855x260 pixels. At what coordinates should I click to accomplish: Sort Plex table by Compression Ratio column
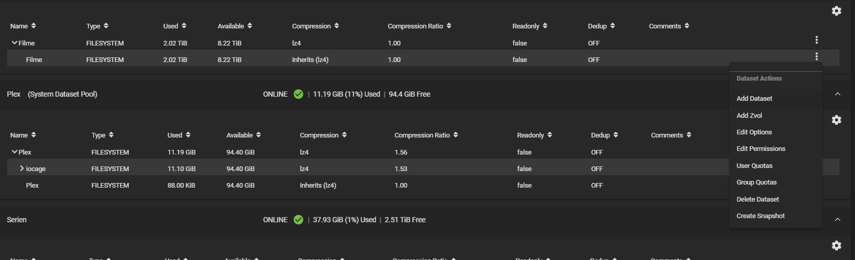click(x=426, y=135)
